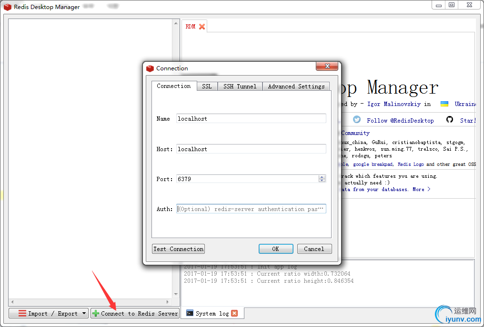Click the green plus connect icon
This screenshot has width=484, height=327.
click(96, 313)
